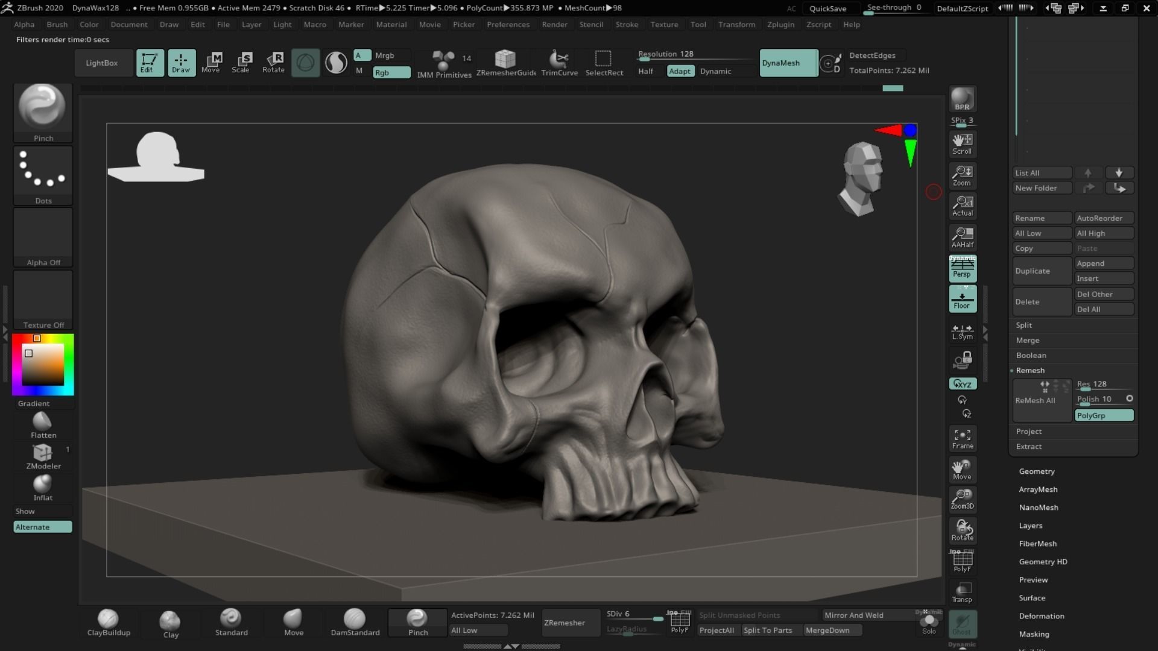Select the SelectRect tool
The width and height of the screenshot is (1158, 651).
[604, 64]
